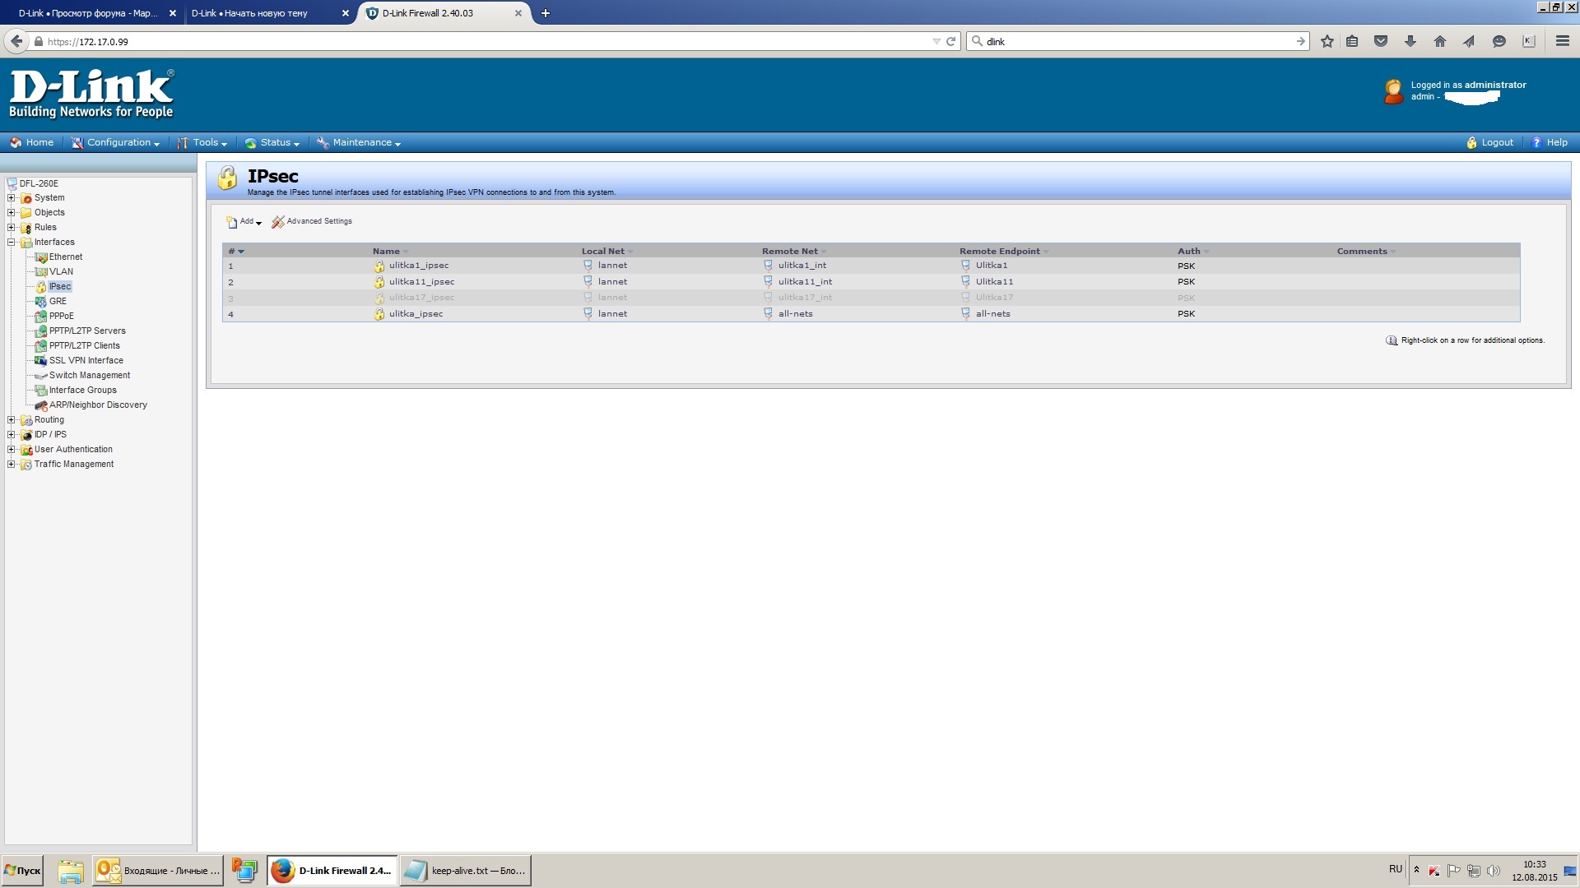Click the Firefox downloads arrow icon

tap(1410, 41)
